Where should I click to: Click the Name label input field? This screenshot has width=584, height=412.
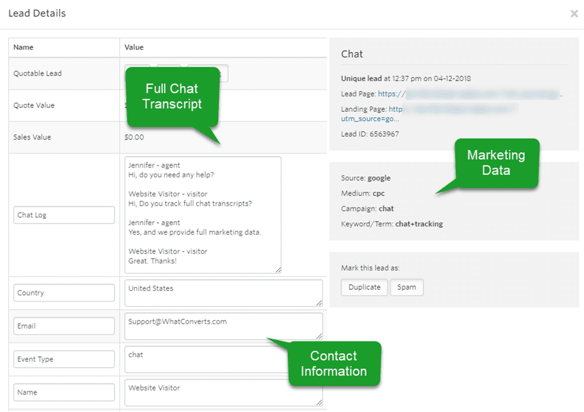tap(64, 392)
